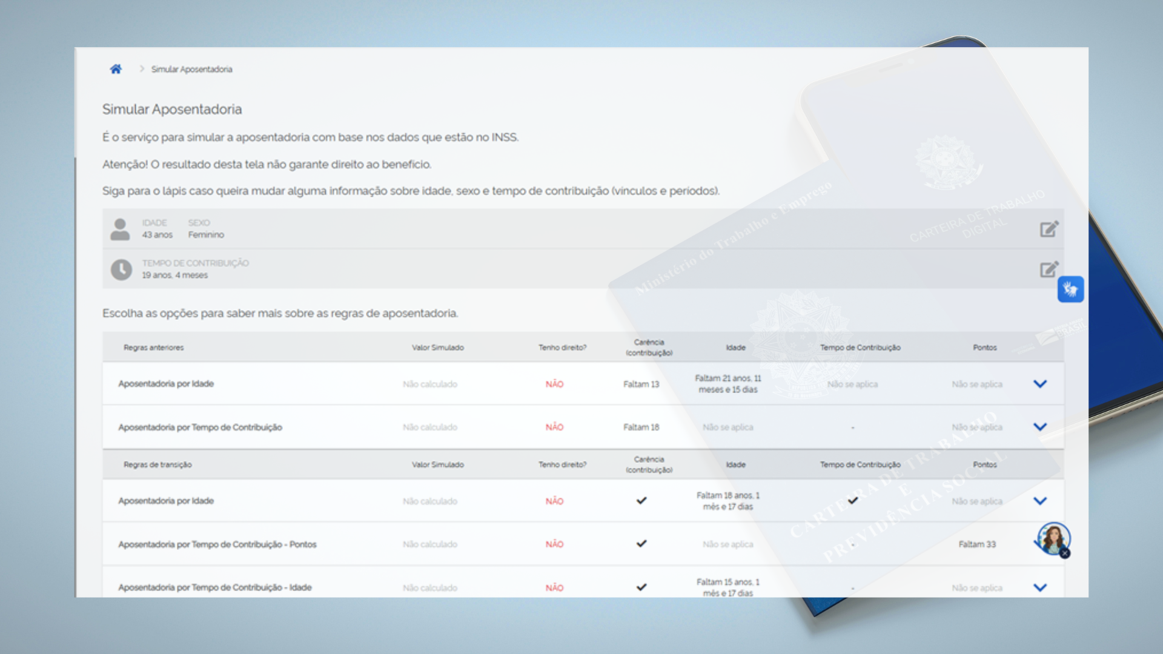Click the clock icon for Tempo de Contribuição
1163x654 pixels.
[121, 269]
